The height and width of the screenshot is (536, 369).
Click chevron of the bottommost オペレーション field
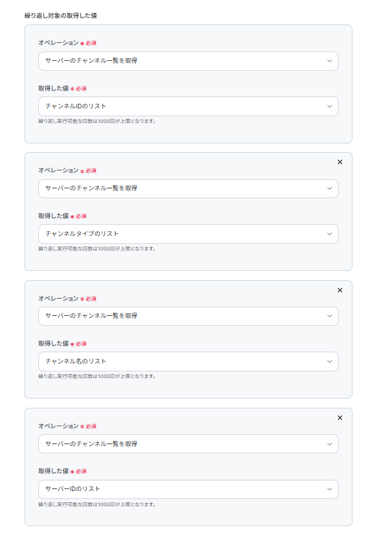[329, 443]
